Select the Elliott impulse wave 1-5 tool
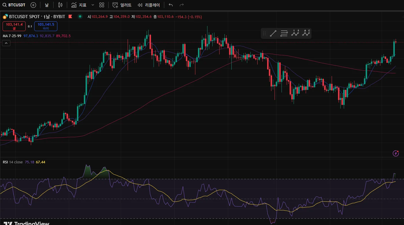 coord(295,33)
